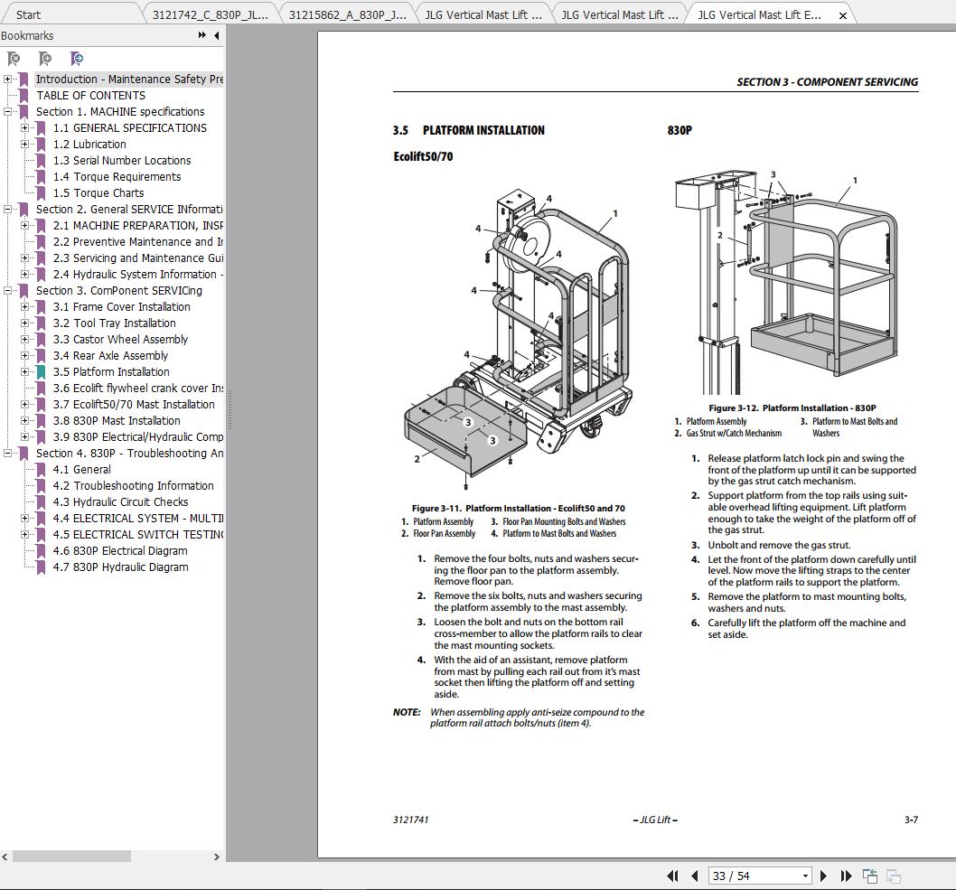Click the highlighted bookmark icon for 3.5 Platform Installation
Image resolution: width=956 pixels, height=890 pixels.
[x=41, y=372]
